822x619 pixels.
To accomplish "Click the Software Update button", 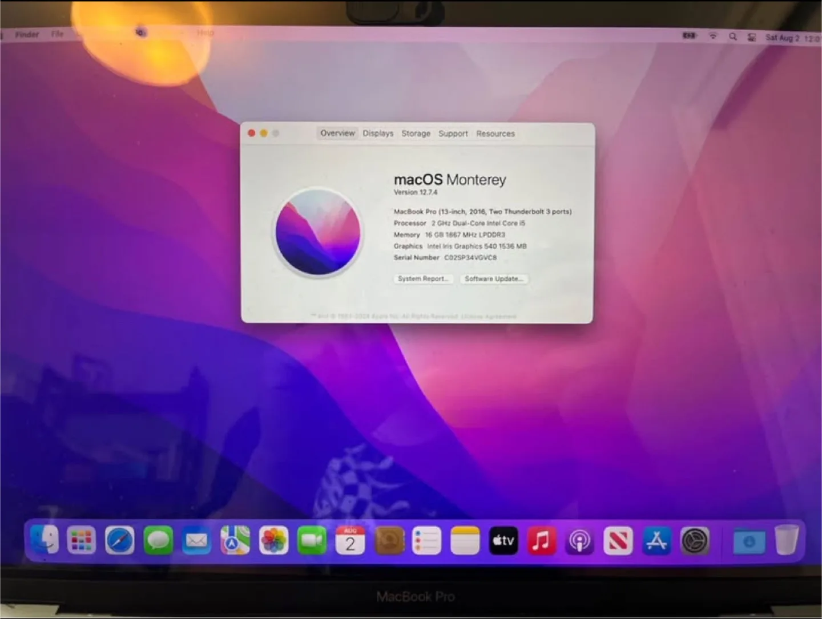I will pyautogui.click(x=494, y=279).
